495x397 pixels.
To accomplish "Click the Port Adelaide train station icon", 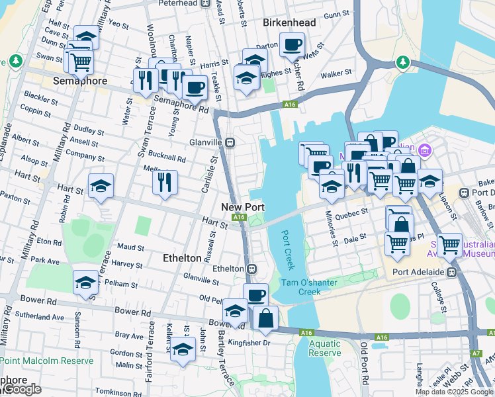I will tap(452, 272).
